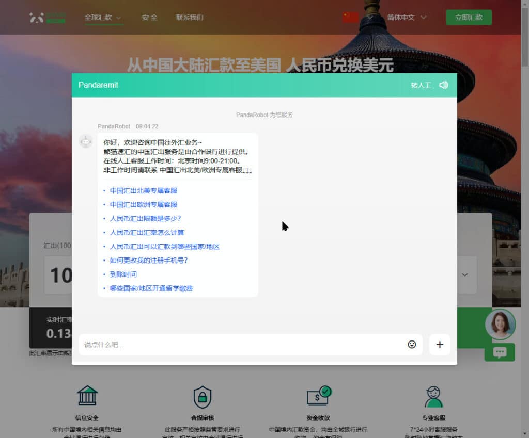
Task: Click the 合规审核 heading text
Action: (203, 418)
